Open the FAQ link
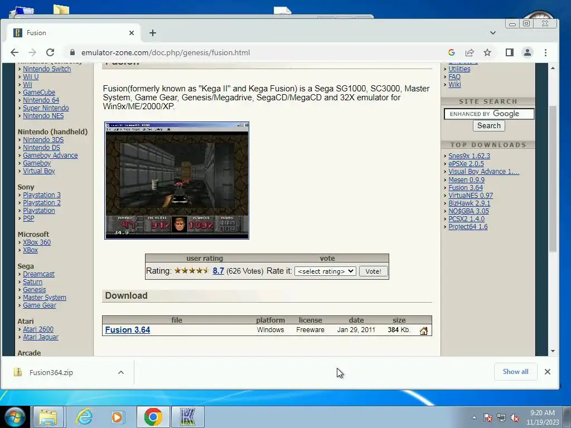Viewport: 571px width, 428px height. tap(454, 77)
